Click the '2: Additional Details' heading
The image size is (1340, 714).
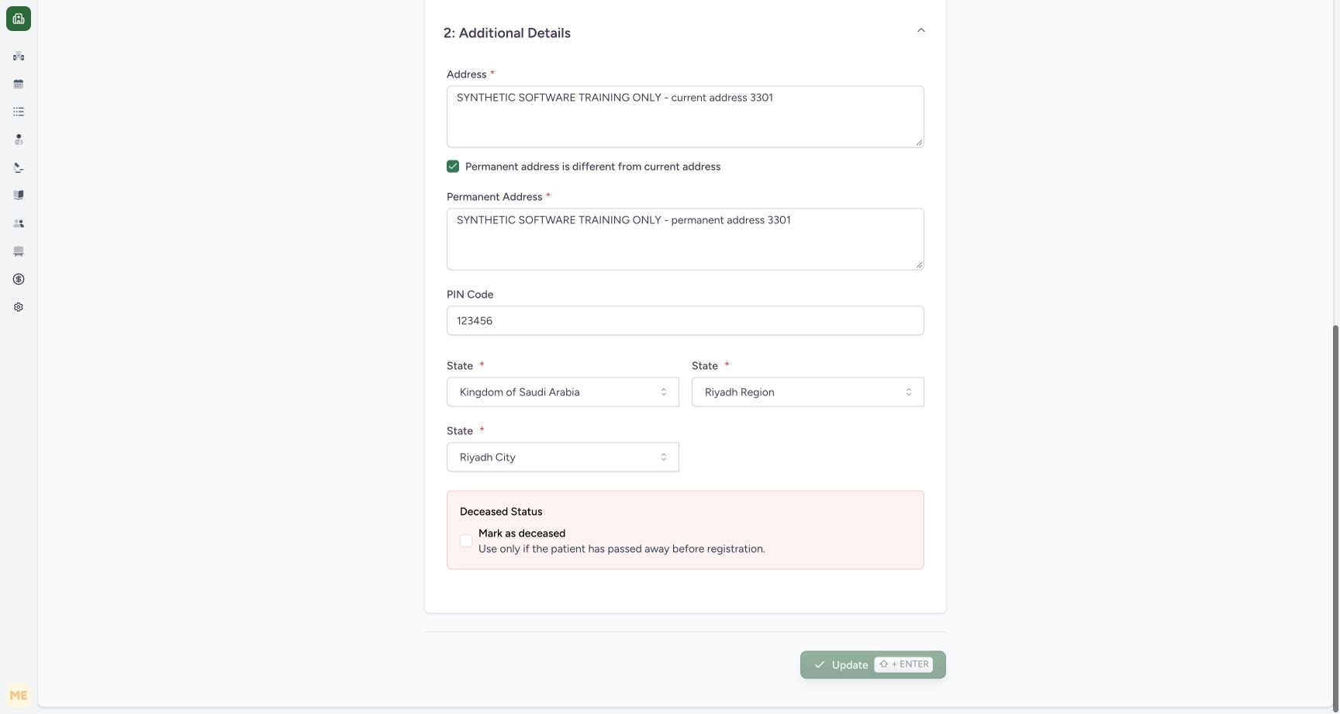[x=507, y=33]
